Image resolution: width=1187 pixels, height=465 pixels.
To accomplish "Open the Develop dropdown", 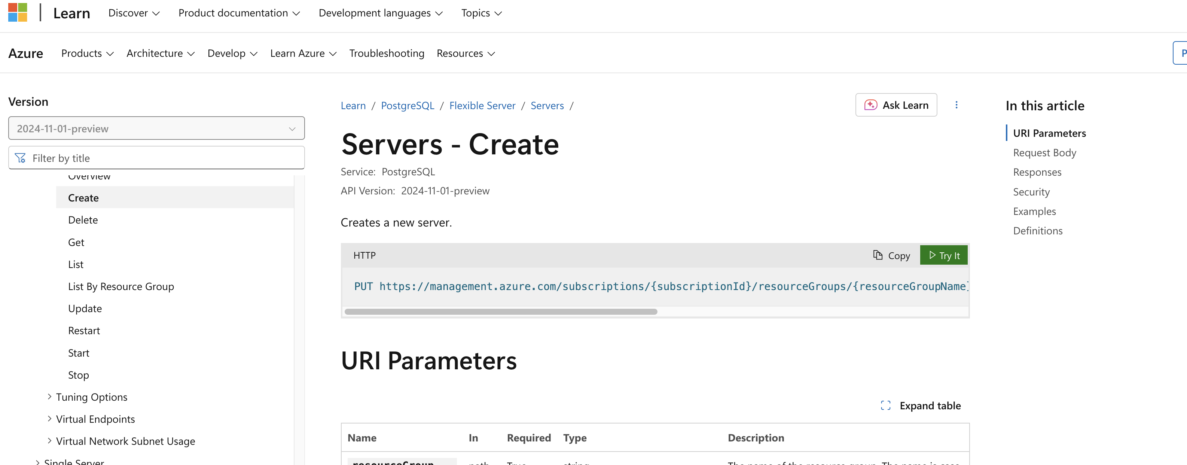I will click(x=232, y=53).
